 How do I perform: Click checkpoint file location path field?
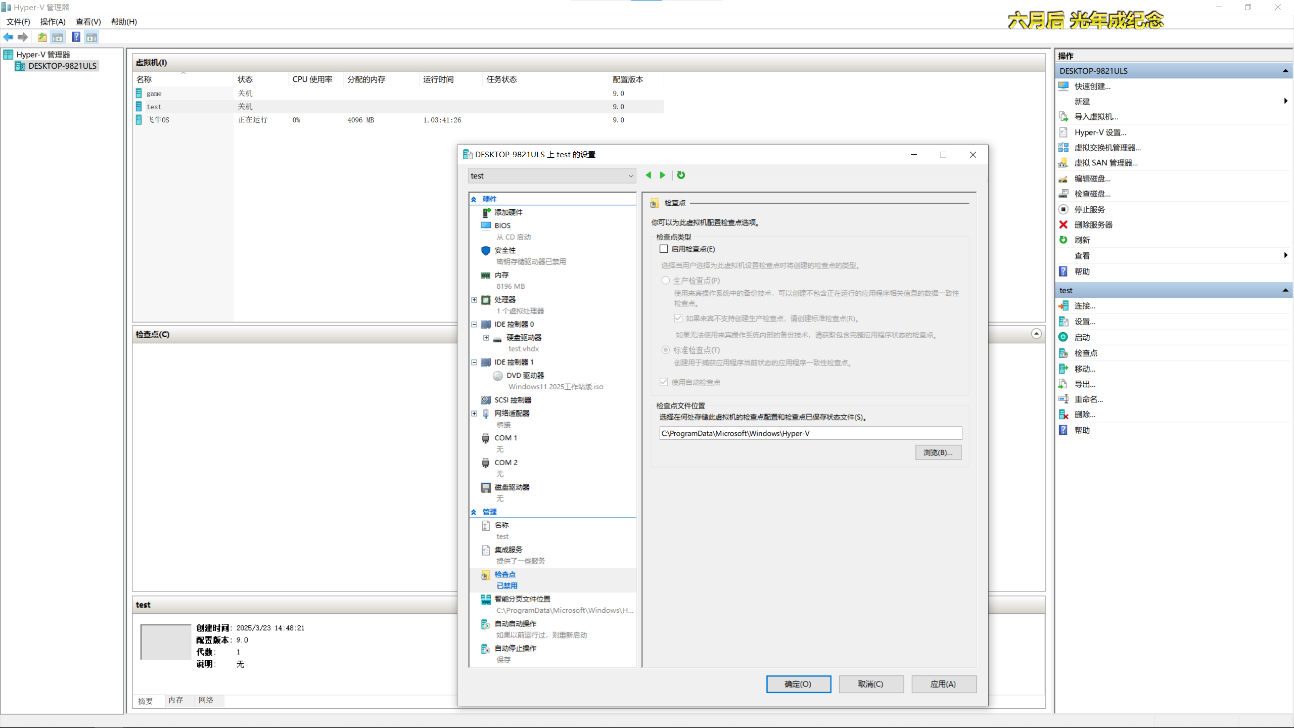pyautogui.click(x=810, y=433)
